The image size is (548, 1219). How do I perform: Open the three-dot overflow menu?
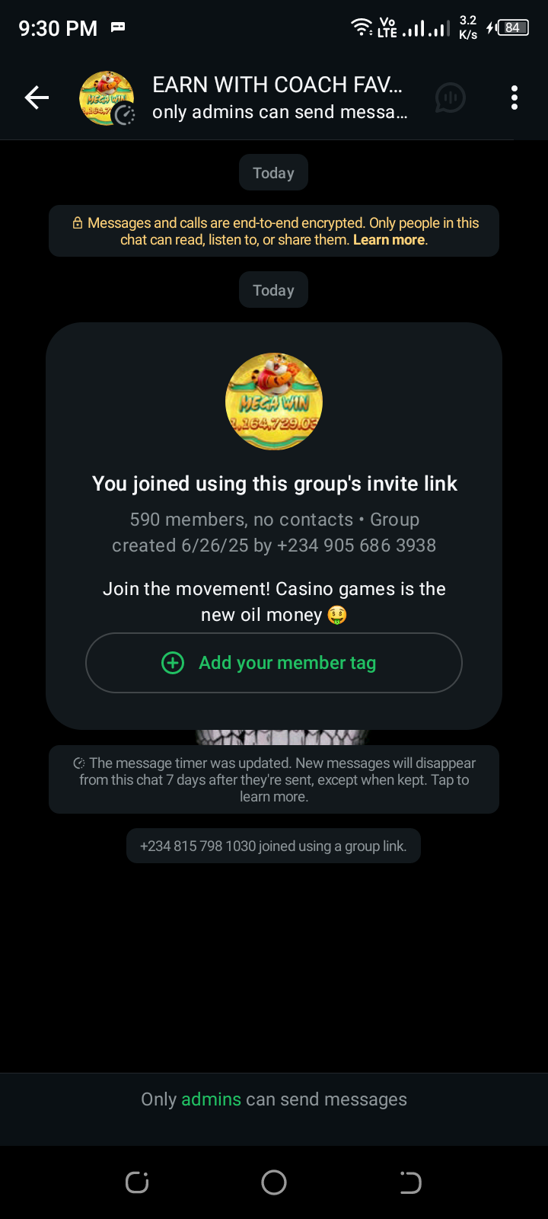coord(515,98)
